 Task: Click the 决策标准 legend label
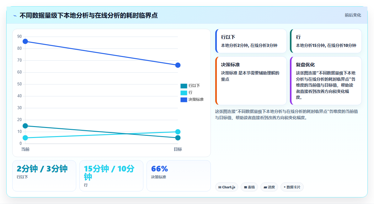pyautogui.click(x=196, y=99)
